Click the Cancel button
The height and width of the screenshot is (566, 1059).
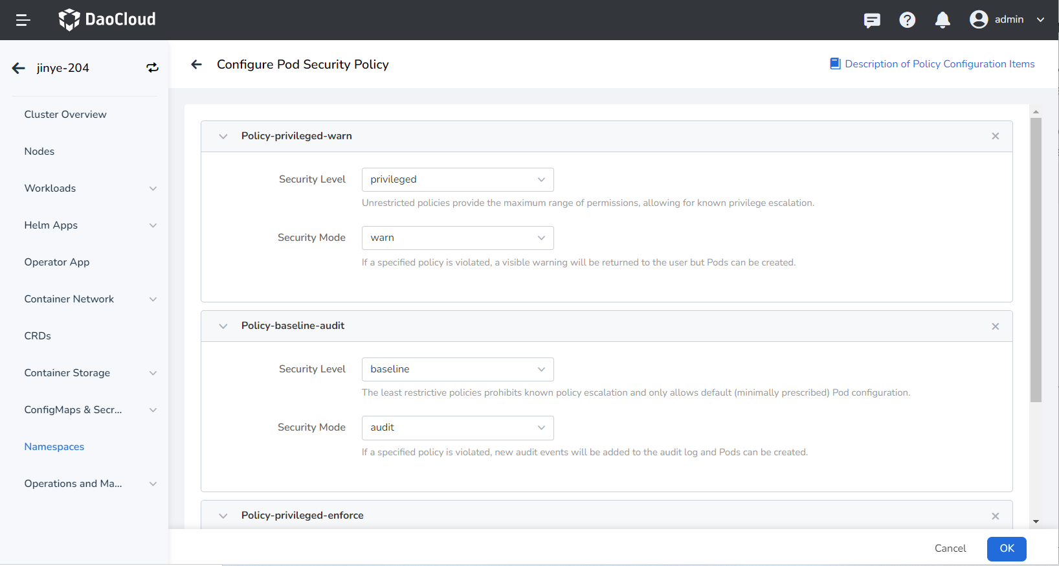(950, 549)
